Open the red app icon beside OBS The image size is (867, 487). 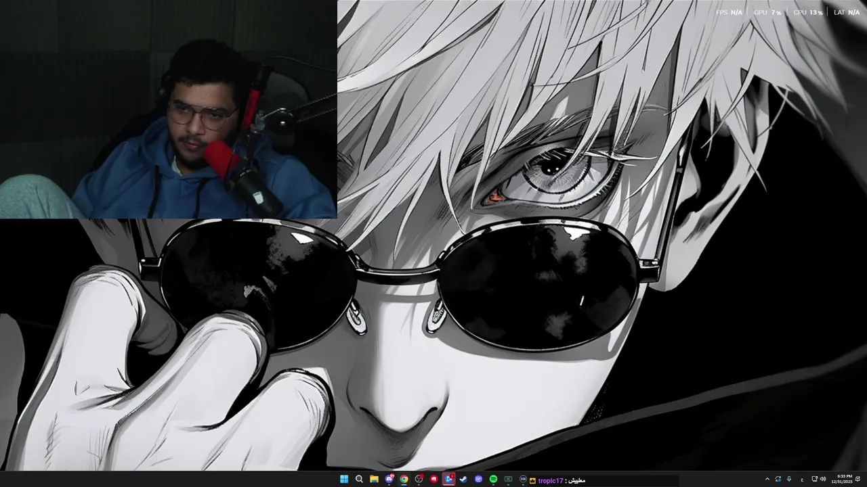(434, 479)
